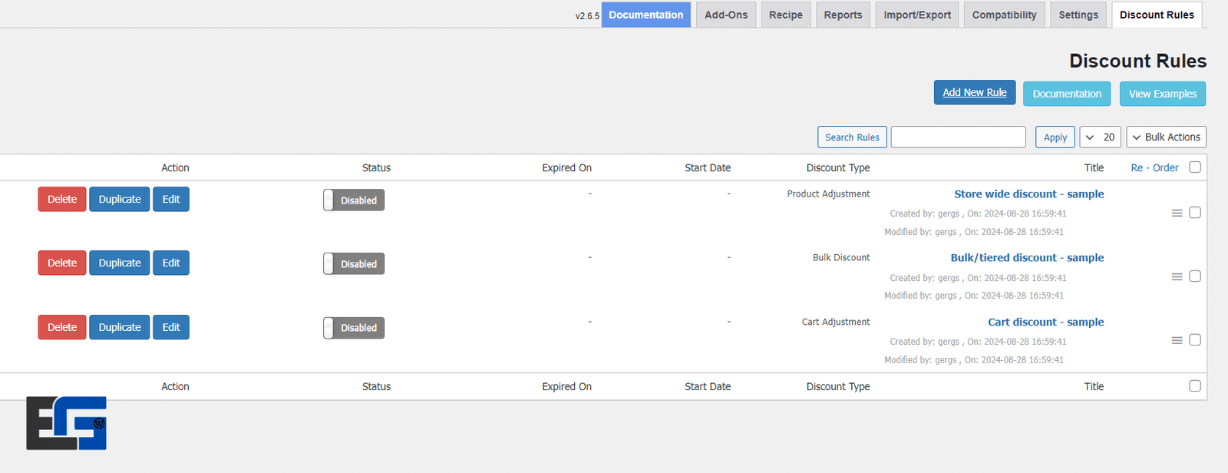Click the EG logo in bottom left
Viewport: 1228px width, 473px height.
(66, 423)
